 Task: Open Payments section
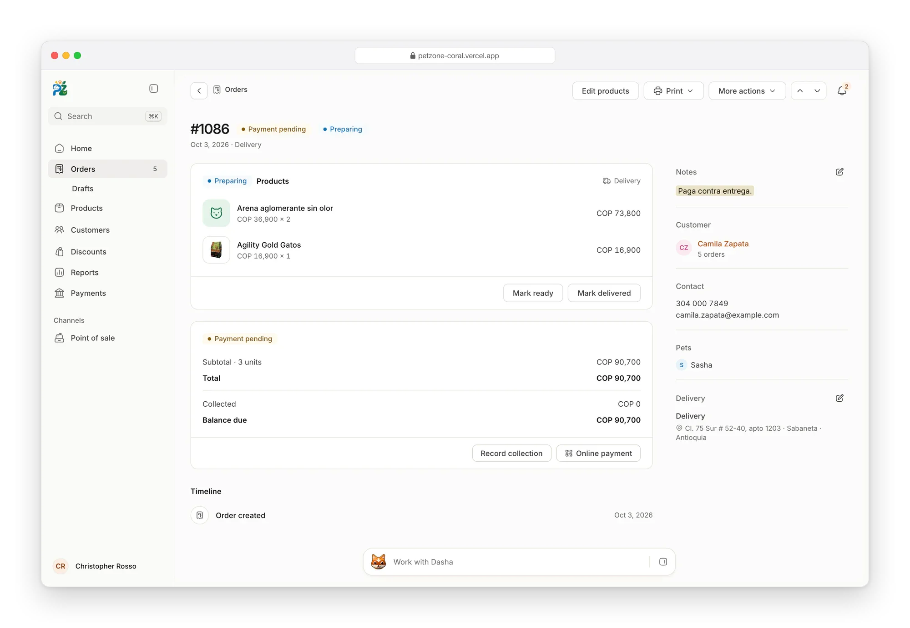107,293
